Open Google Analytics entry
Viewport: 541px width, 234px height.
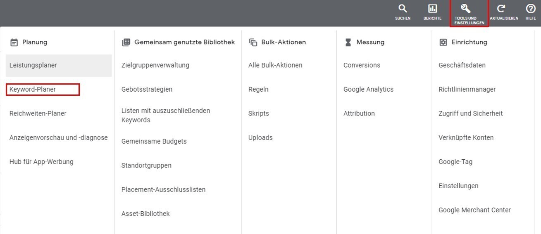pos(368,89)
